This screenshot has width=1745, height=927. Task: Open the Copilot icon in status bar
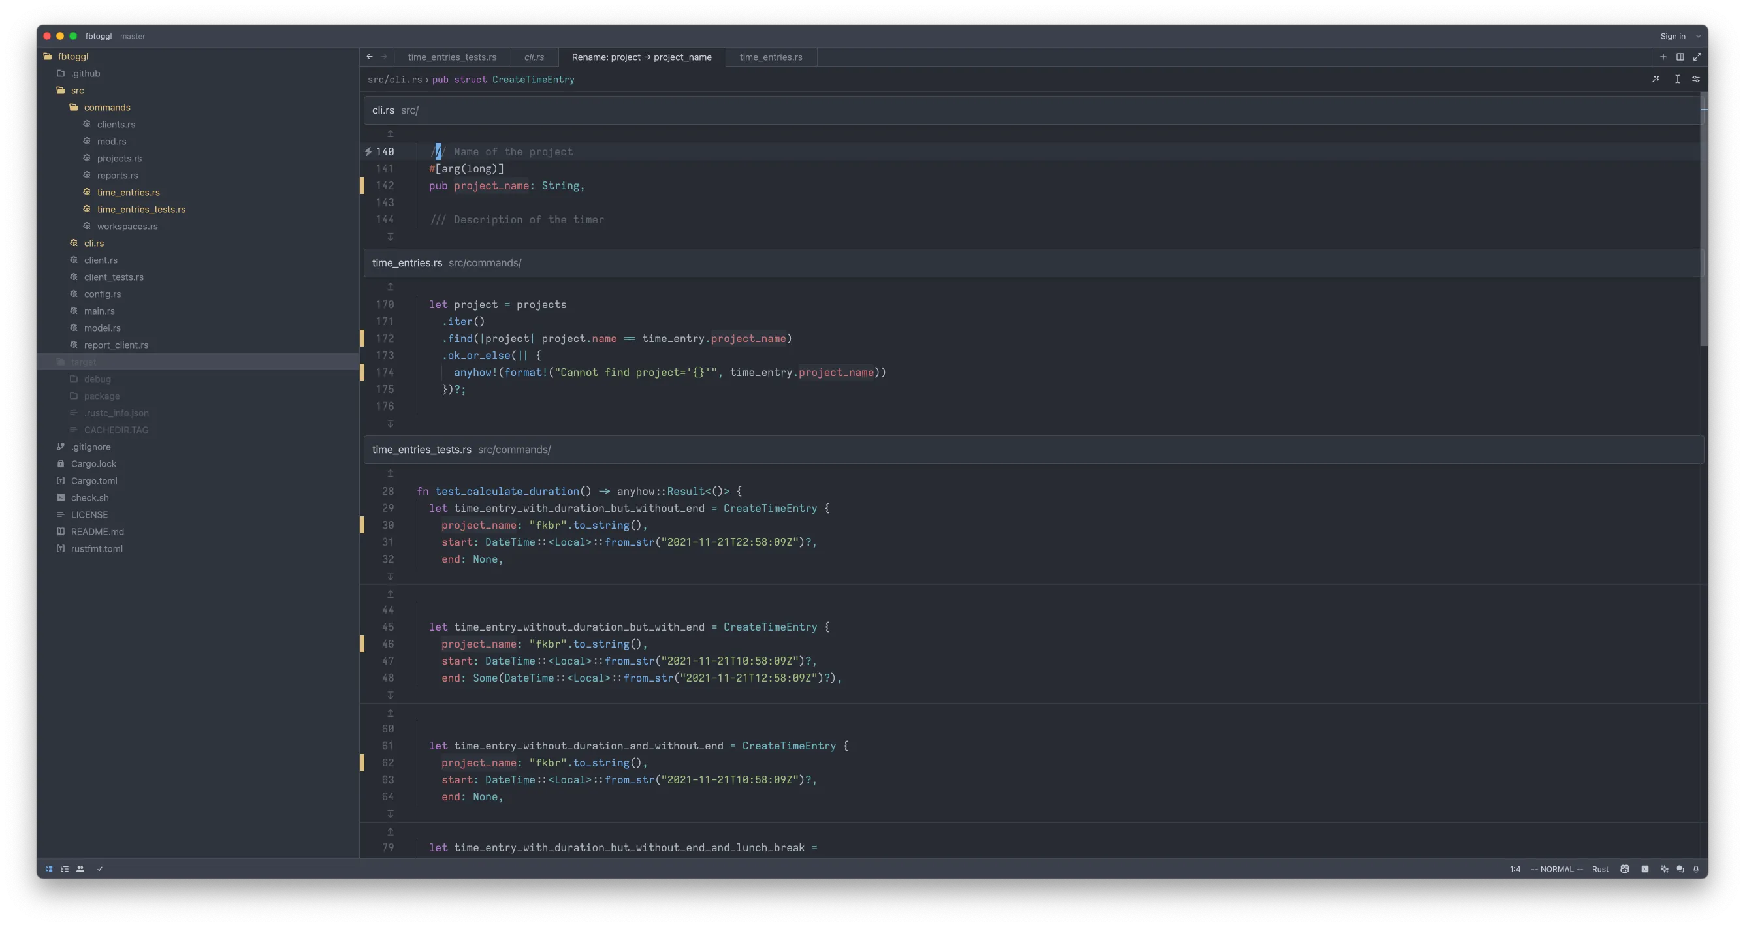pos(1624,869)
